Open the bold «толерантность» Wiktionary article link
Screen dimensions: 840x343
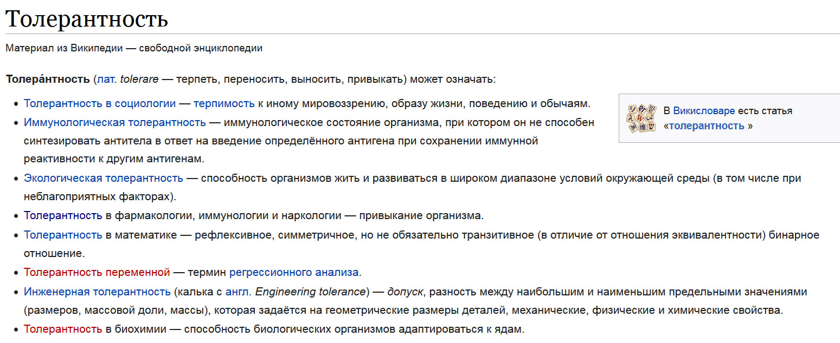(707, 126)
